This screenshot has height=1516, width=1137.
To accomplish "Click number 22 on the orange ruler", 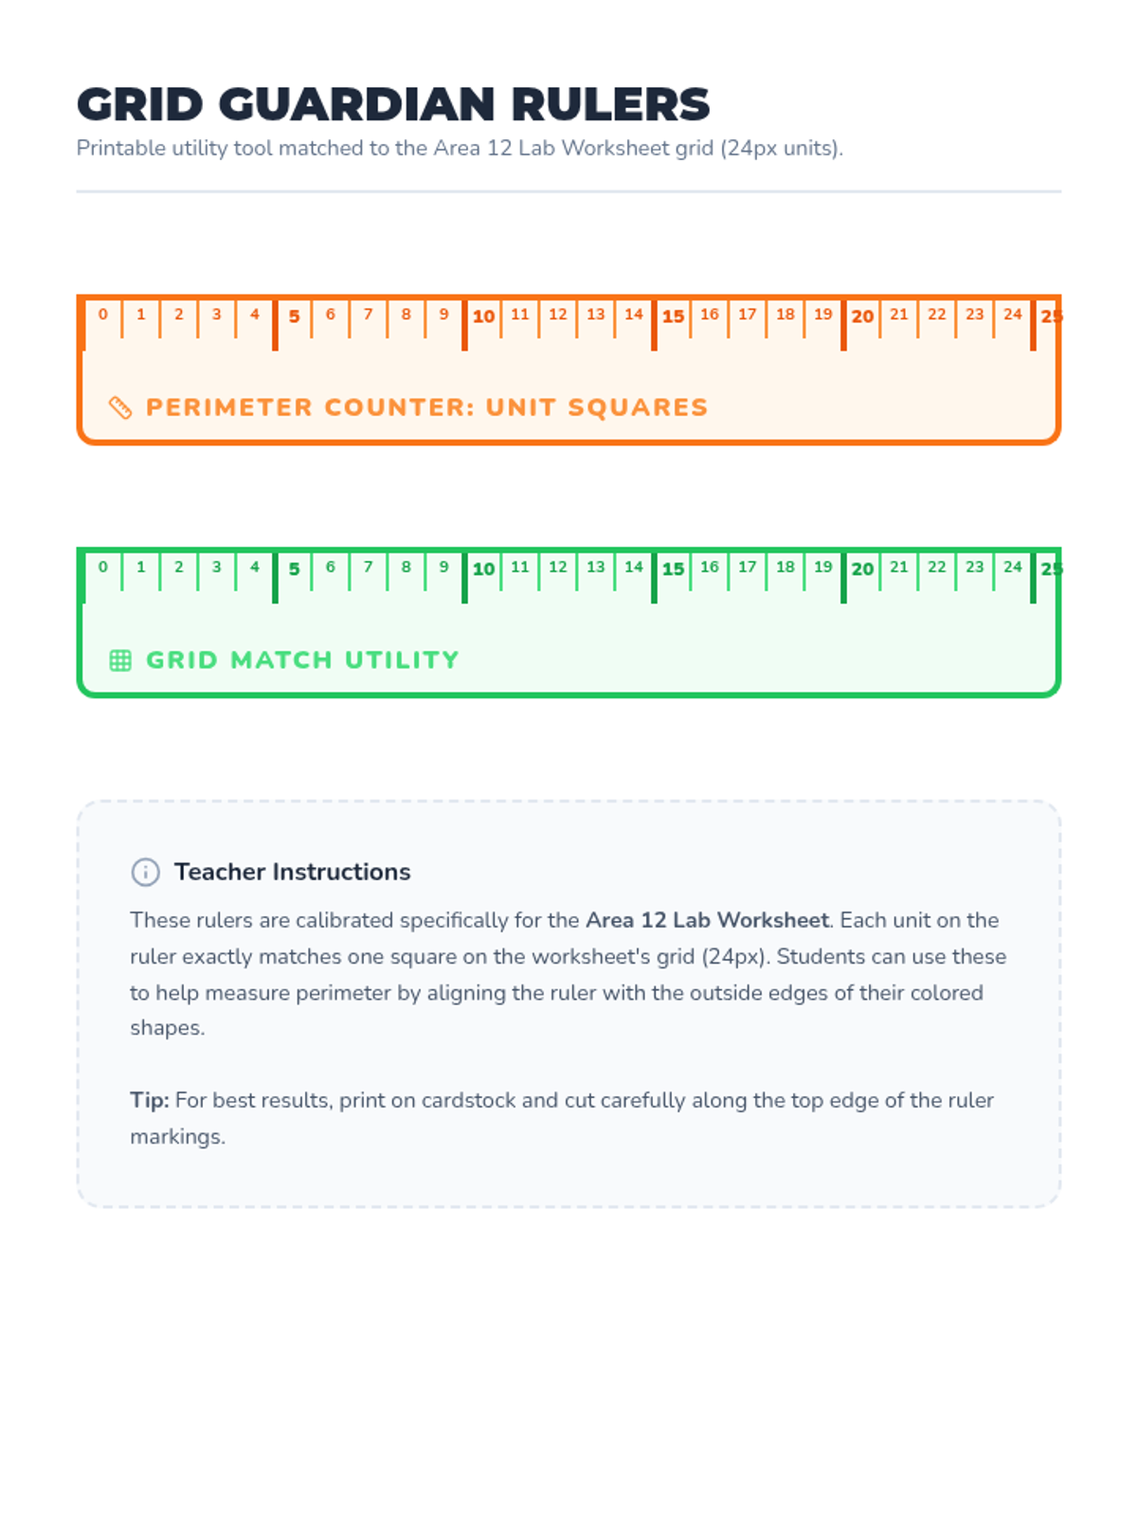I will (x=937, y=315).
